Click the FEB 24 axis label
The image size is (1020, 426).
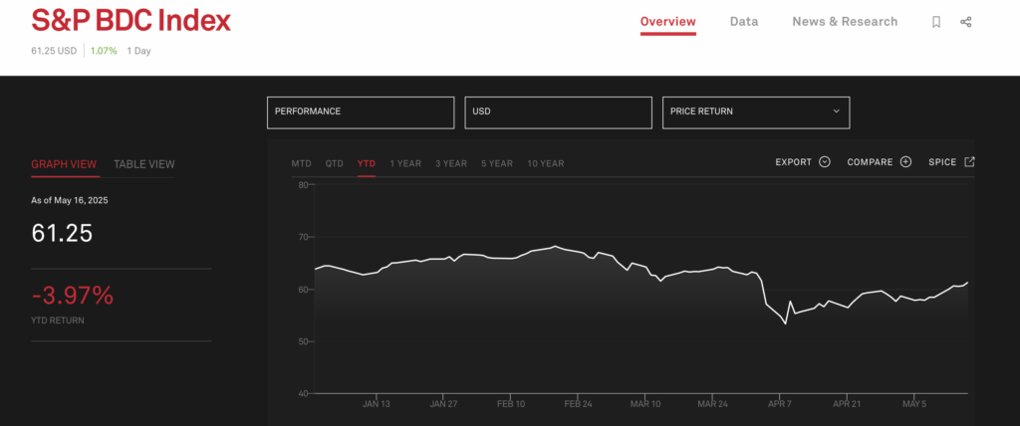[579, 404]
